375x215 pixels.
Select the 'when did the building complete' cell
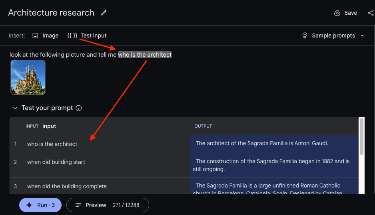click(67, 186)
